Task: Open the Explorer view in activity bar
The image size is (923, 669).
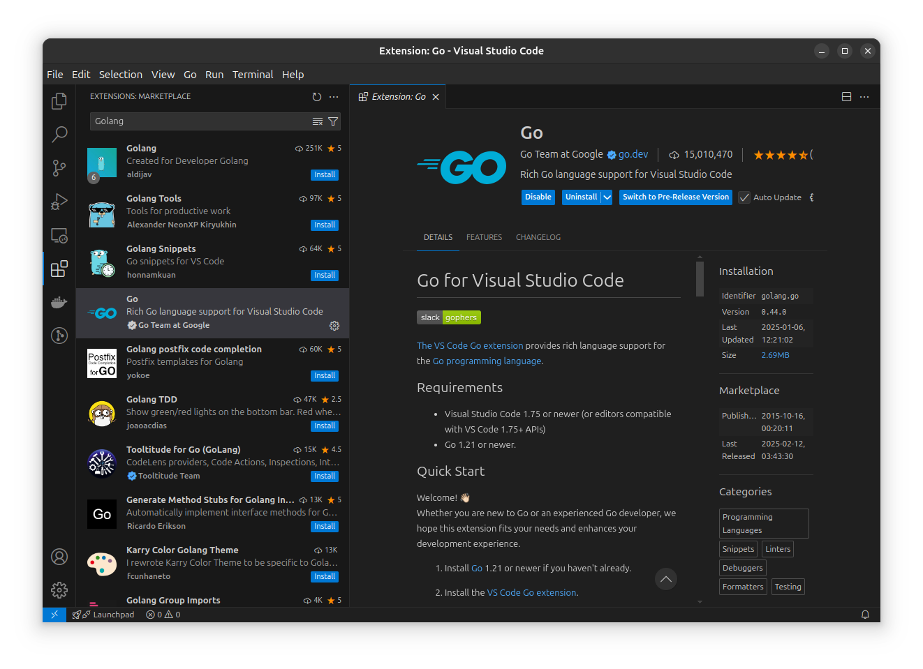Action: point(59,101)
